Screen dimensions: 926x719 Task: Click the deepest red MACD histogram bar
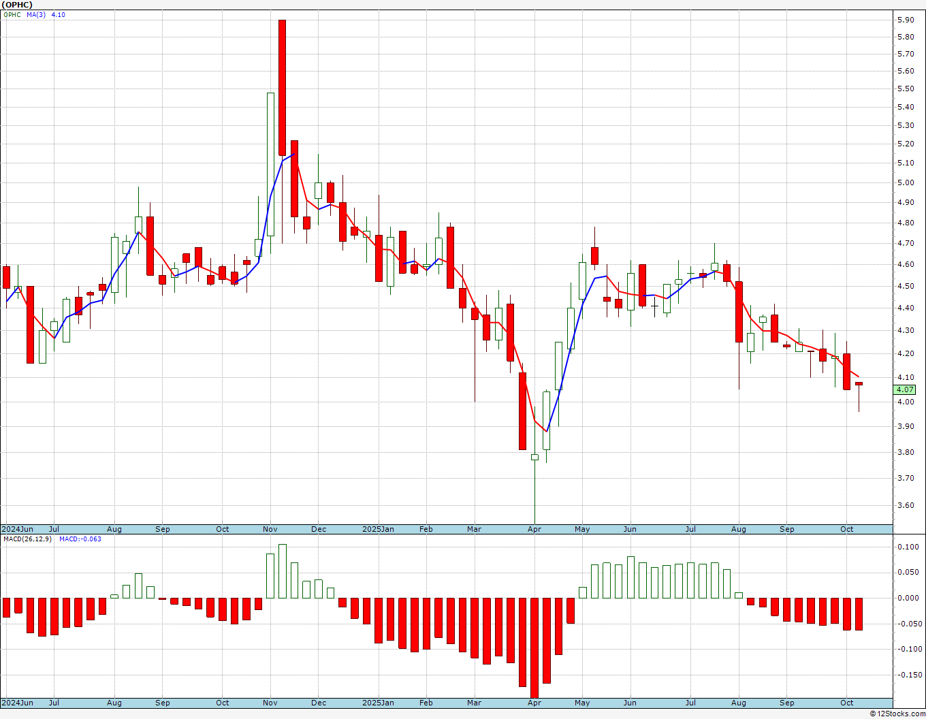tap(534, 648)
